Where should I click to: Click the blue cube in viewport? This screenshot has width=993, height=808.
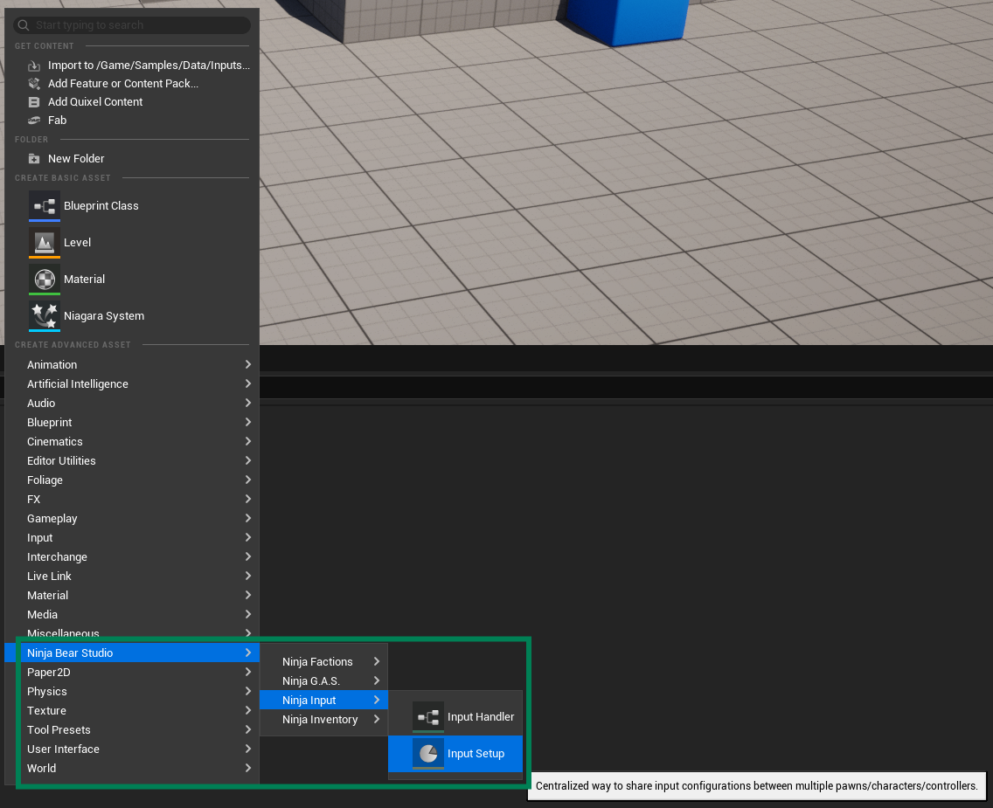point(627,19)
